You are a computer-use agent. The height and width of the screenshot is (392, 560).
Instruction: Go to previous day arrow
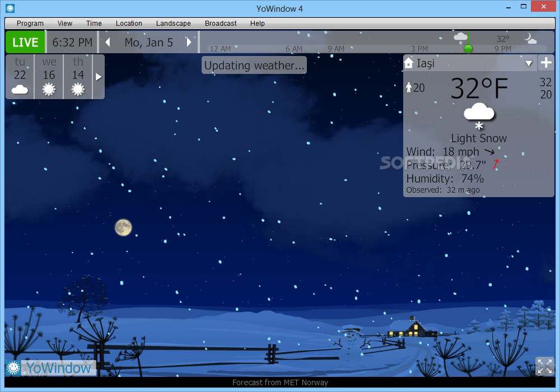point(108,43)
